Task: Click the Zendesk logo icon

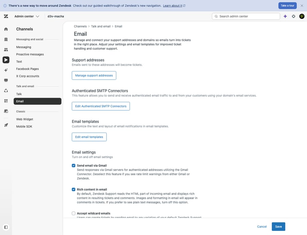Action: point(6,16)
